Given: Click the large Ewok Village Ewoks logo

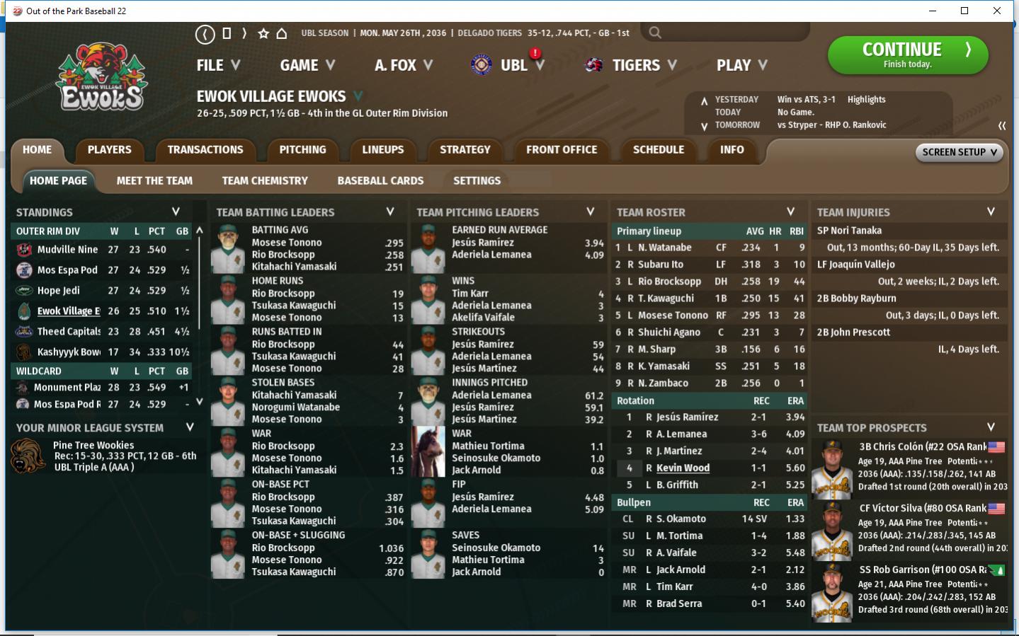Looking at the screenshot, I should [x=102, y=78].
